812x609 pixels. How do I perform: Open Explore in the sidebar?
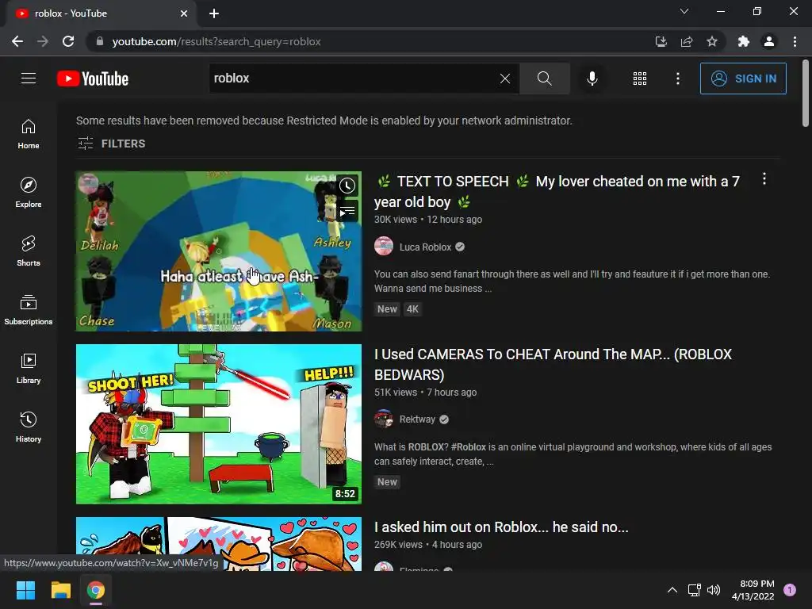(29, 192)
